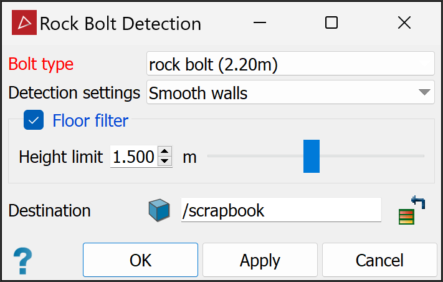Click the Height limit slider handle

311,156
